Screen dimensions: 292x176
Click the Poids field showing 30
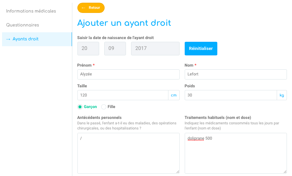(x=231, y=95)
